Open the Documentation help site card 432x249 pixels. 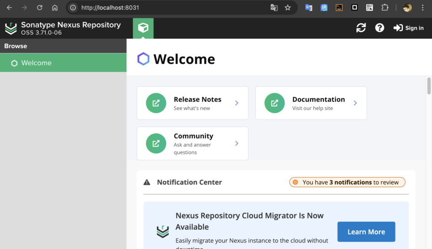[311, 103]
